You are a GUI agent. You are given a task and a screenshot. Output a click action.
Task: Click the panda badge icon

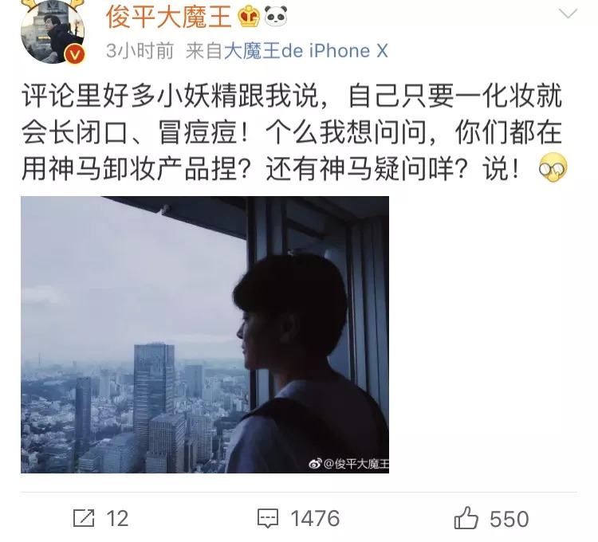point(276,16)
